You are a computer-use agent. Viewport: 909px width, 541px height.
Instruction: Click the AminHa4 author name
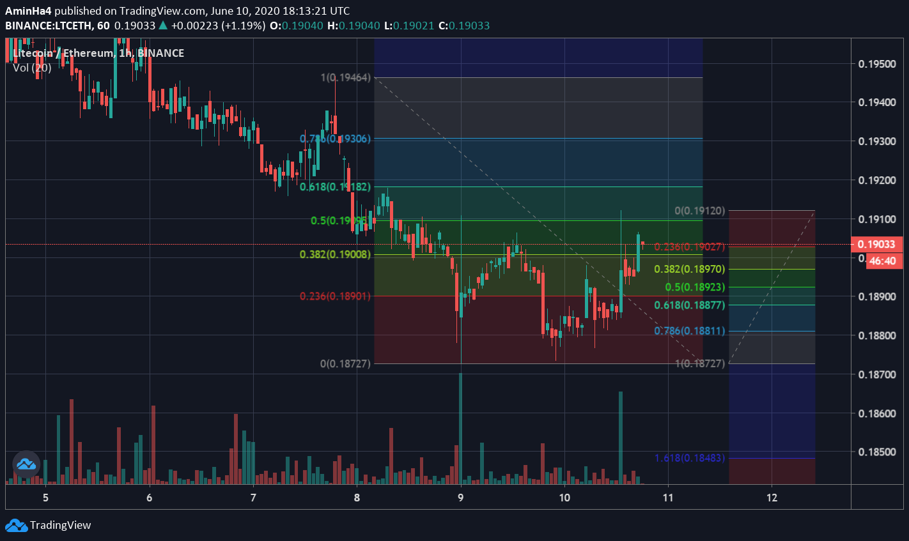click(29, 11)
